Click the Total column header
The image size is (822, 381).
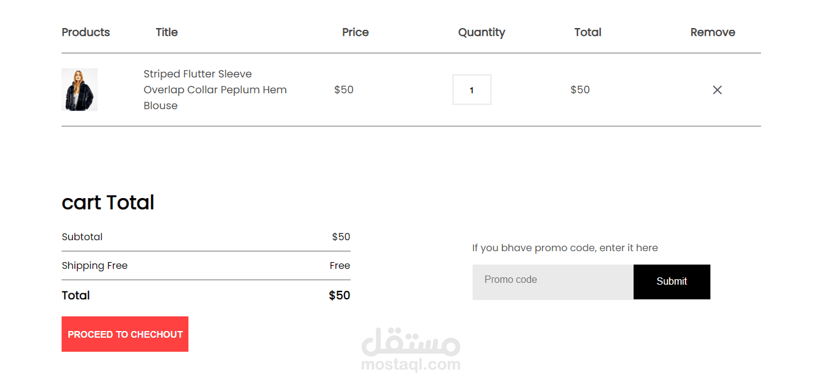click(x=587, y=32)
